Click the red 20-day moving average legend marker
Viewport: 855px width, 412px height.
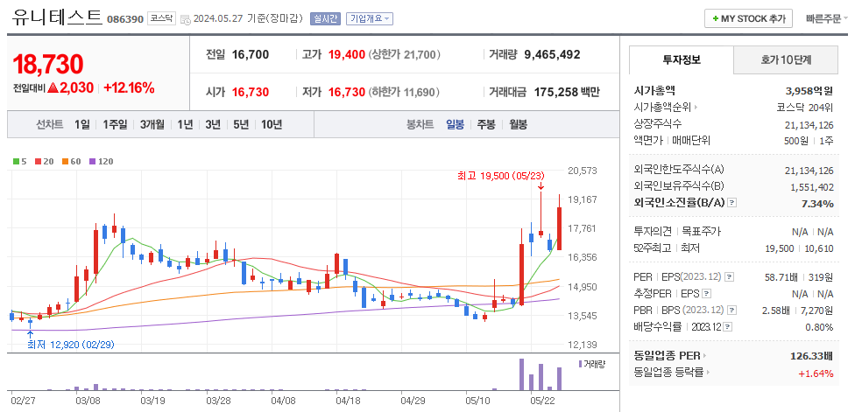point(39,161)
